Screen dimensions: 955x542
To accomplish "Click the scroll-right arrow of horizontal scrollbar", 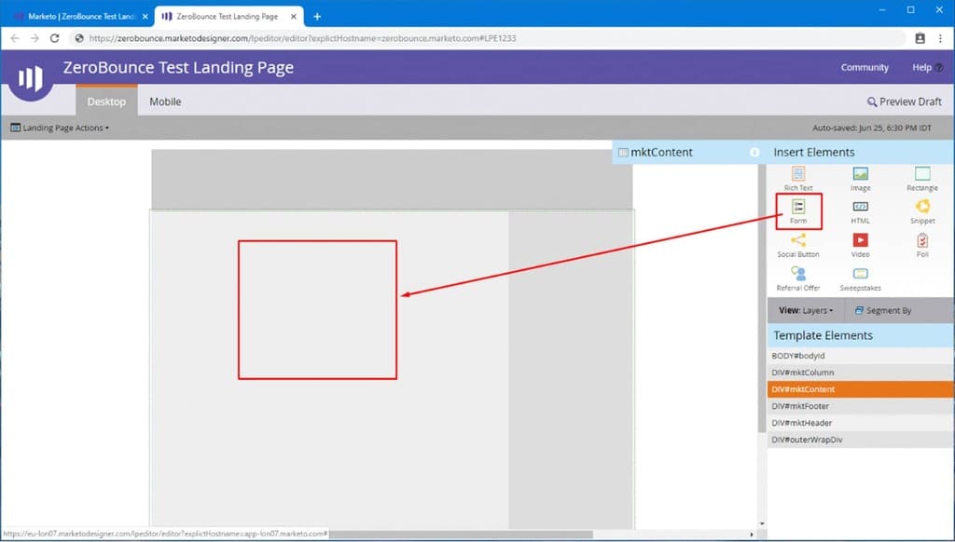I will tap(752, 535).
